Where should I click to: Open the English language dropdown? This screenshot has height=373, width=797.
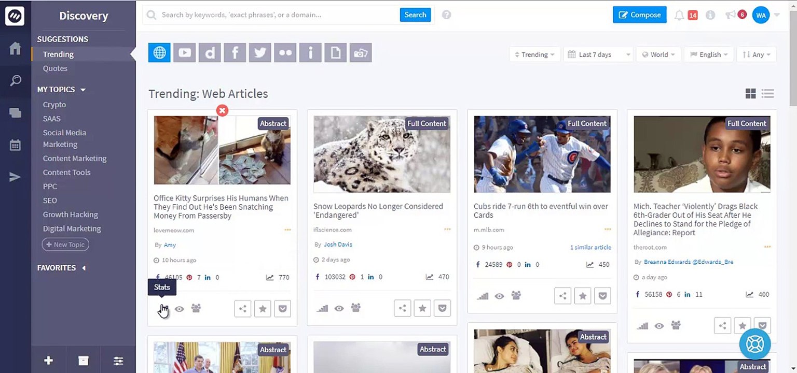coord(709,54)
